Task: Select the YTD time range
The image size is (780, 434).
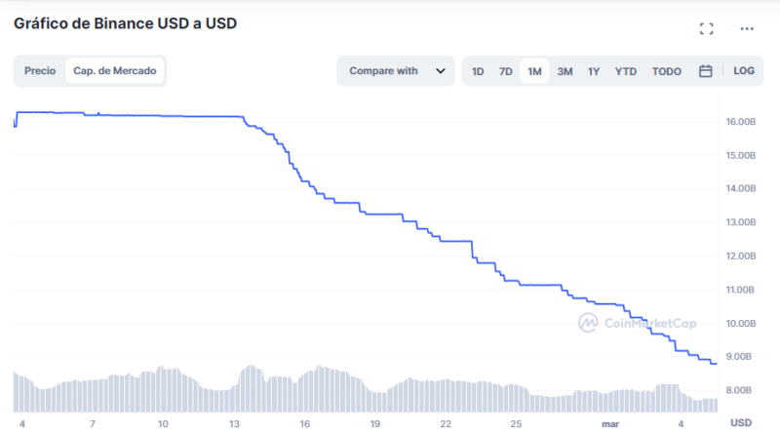Action: click(625, 71)
